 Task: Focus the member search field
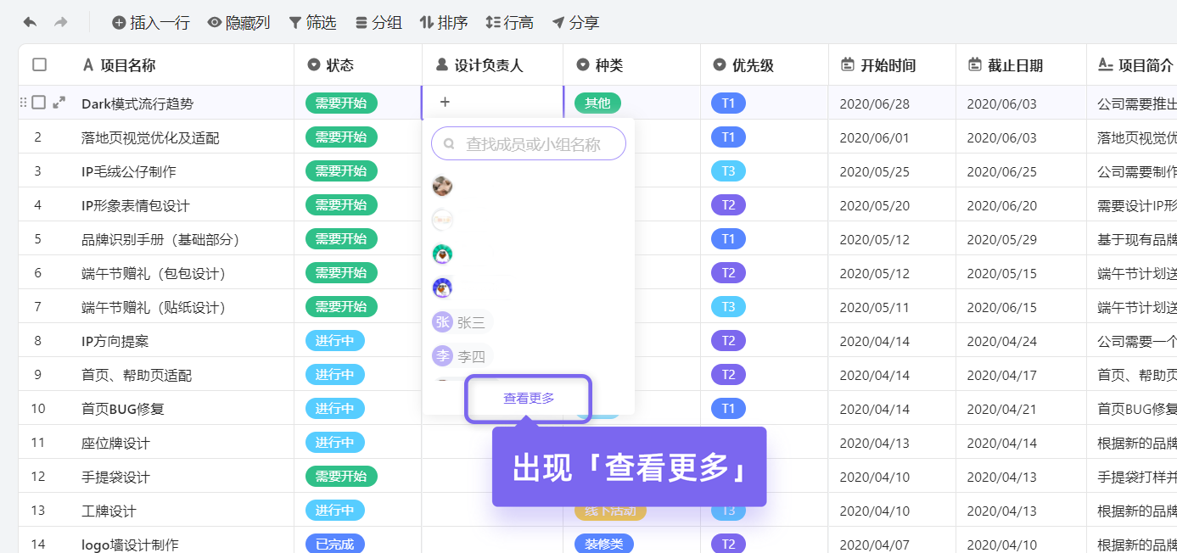529,144
